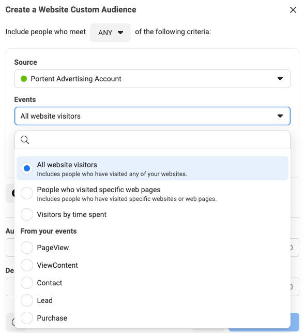This screenshot has height=333, width=305.
Task: Click the search magnifier icon in events list
Action: [x=25, y=140]
